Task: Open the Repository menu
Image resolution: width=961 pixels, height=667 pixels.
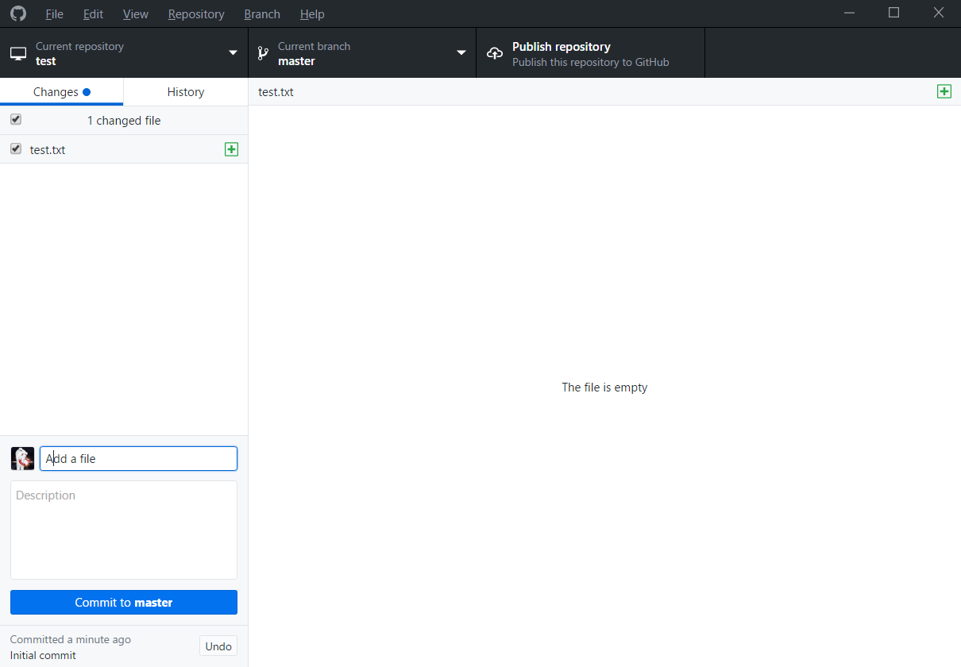Action: click(196, 14)
